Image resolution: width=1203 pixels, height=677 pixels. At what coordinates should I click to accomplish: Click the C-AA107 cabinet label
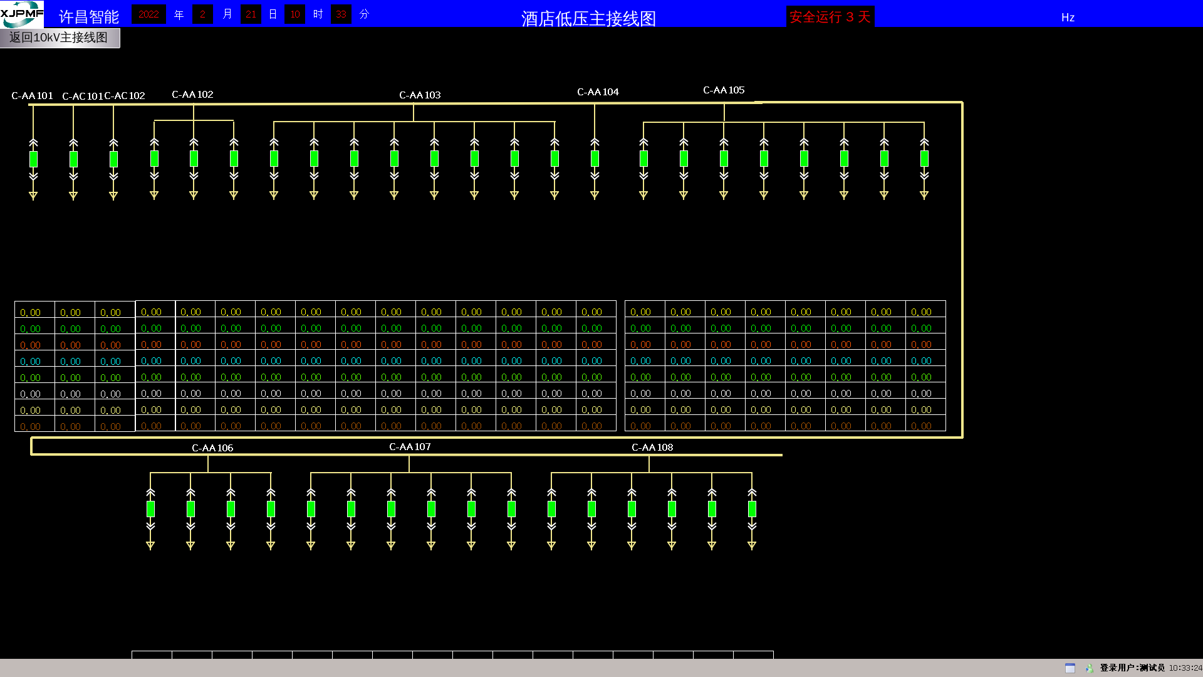tap(410, 447)
